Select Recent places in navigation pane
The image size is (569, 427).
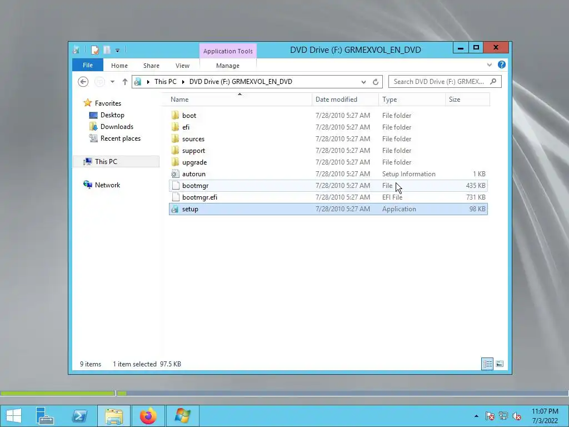120,138
